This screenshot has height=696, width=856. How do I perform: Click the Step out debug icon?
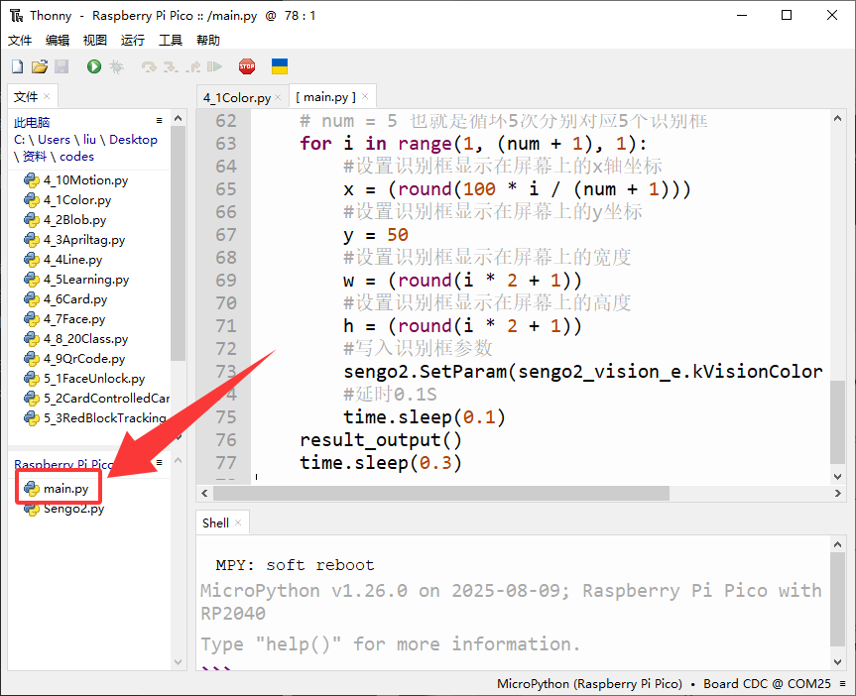192,66
